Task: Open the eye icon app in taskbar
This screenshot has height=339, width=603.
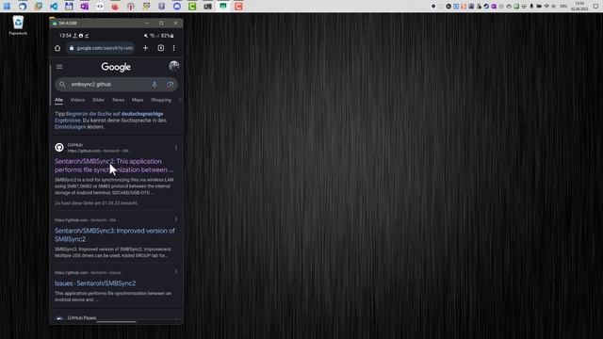Action: tap(100, 7)
